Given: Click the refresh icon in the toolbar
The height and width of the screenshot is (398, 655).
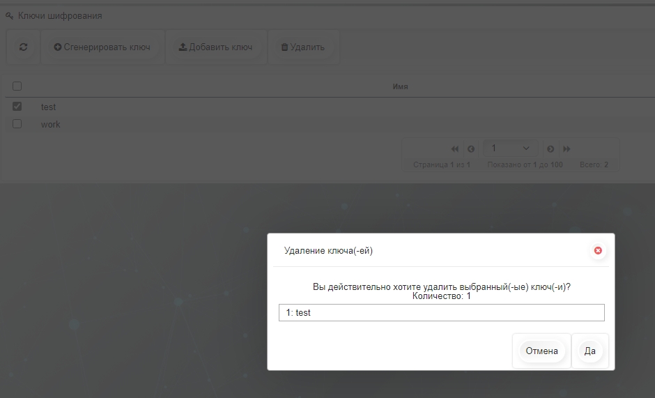Looking at the screenshot, I should click(x=24, y=47).
